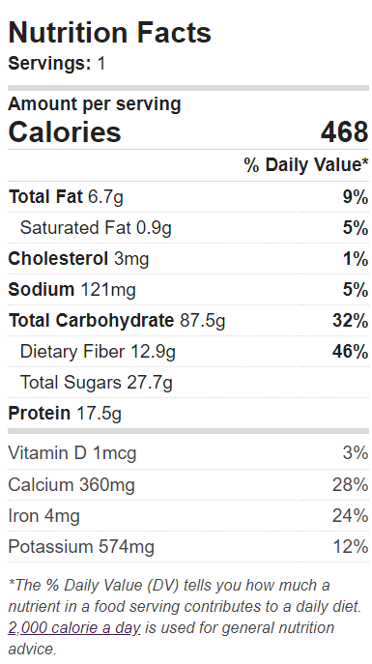Viewport: 372px width, 664px height.
Task: Select the Amount per serving label
Action: [x=95, y=104]
